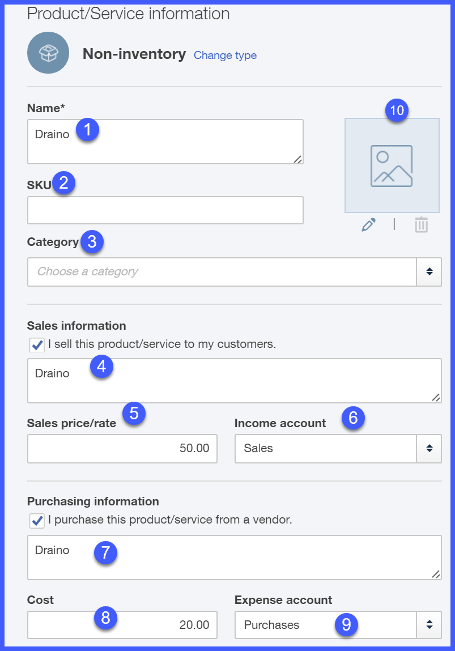This screenshot has height=651, width=455.
Task: Click the annotation marker number 6
Action: pyautogui.click(x=353, y=418)
